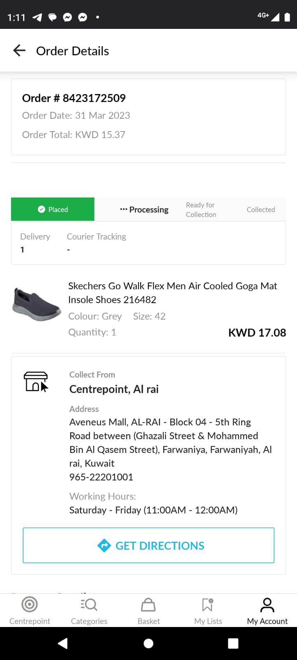
Task: Open the My Lists bookmark icon
Action: 208,605
